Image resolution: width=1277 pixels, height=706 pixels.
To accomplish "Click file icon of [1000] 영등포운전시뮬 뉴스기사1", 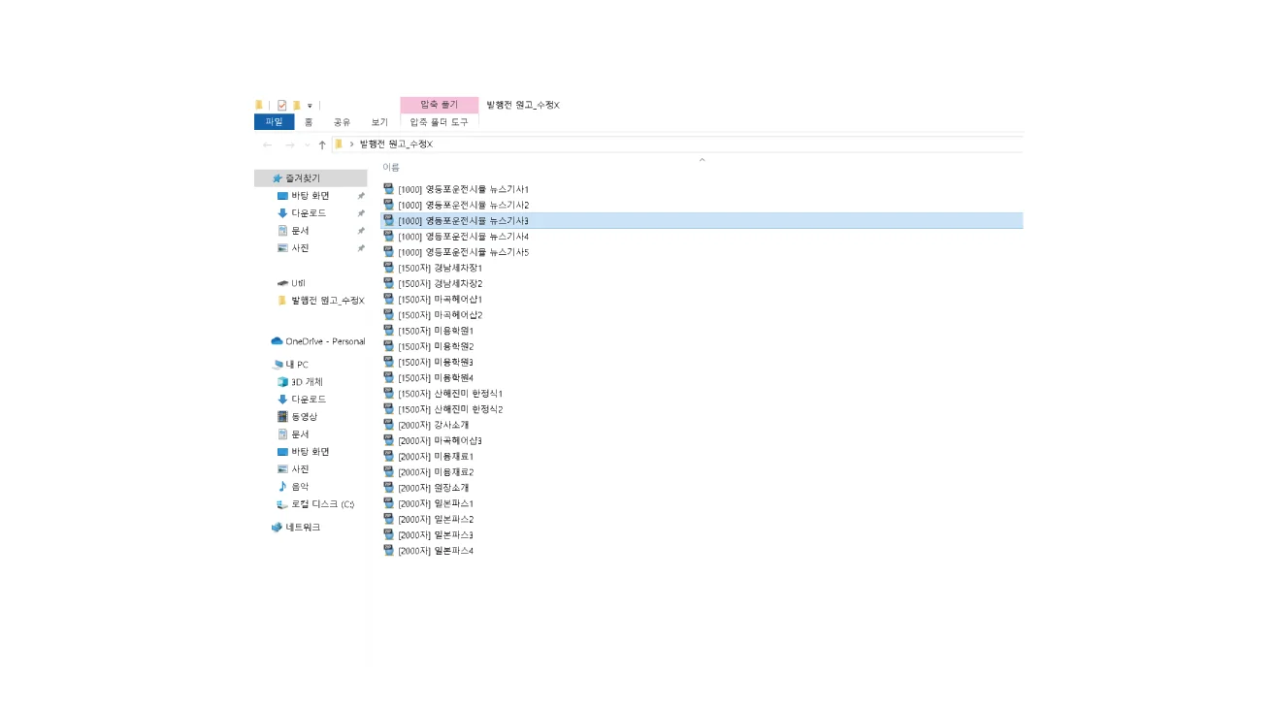I will [388, 189].
